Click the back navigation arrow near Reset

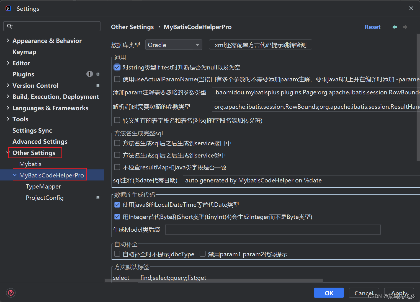[394, 27]
